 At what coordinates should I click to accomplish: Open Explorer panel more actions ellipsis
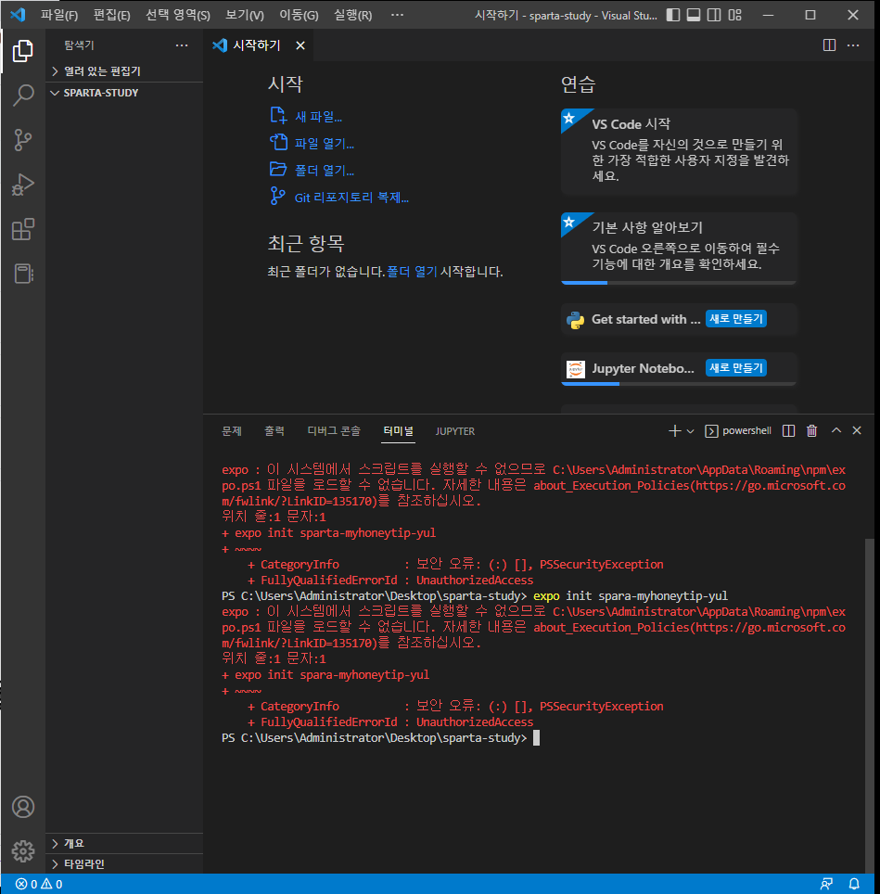182,45
